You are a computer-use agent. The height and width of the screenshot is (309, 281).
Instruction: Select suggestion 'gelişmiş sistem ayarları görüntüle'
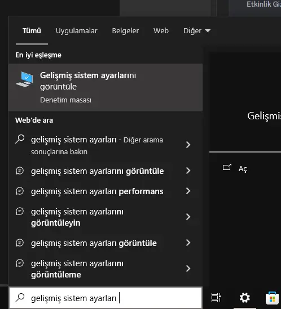tap(106, 243)
